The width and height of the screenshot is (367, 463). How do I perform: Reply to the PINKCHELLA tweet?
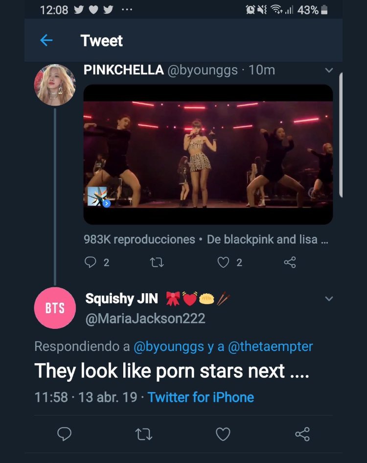(91, 263)
